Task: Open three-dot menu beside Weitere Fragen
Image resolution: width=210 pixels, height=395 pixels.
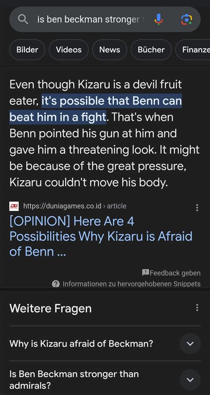Action: [197, 308]
